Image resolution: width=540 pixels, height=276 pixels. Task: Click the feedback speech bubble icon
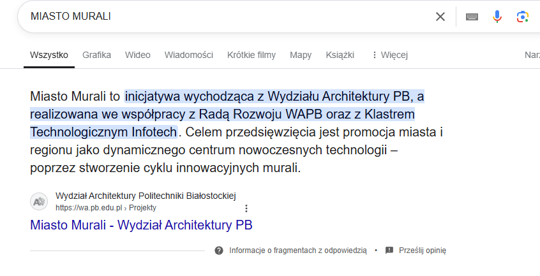(x=389, y=251)
